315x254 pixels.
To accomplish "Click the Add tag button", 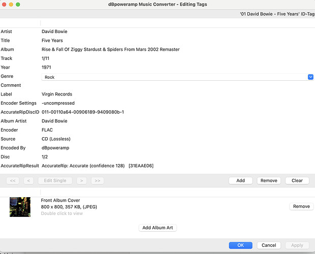I will pos(241,180).
